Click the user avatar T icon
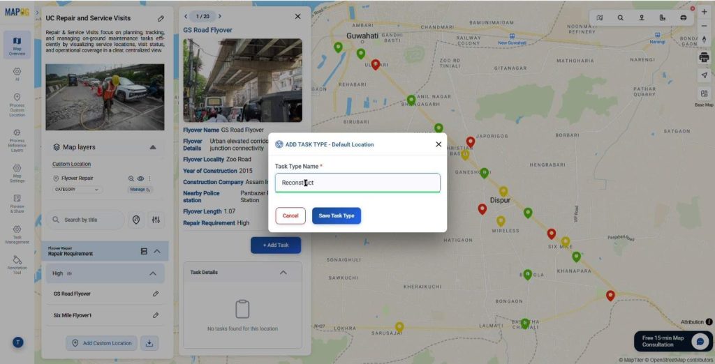This screenshot has width=715, height=364. pos(17,342)
